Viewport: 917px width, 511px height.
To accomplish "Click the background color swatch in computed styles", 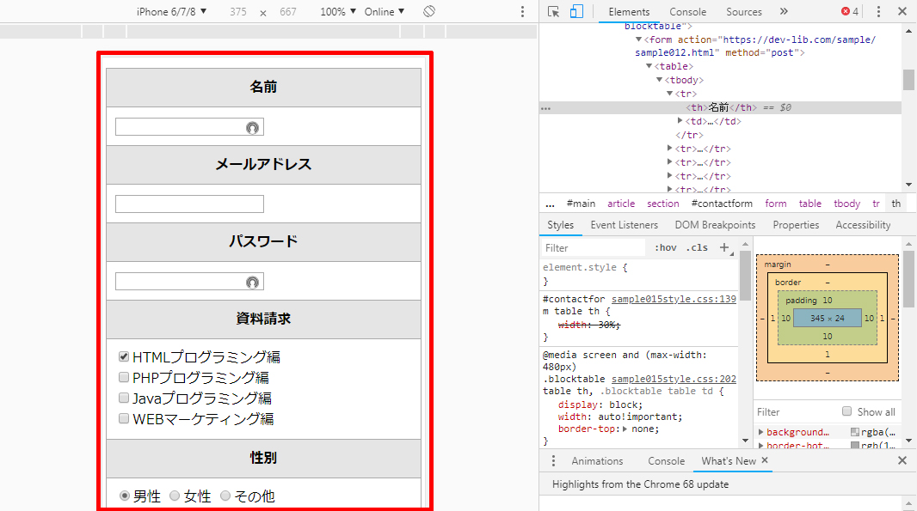I will click(854, 433).
